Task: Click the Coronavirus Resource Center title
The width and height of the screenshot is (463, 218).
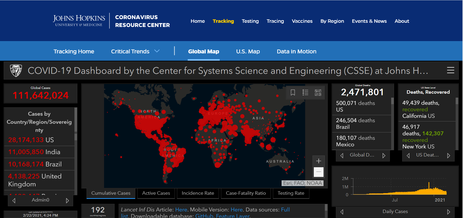Action: click(x=142, y=21)
